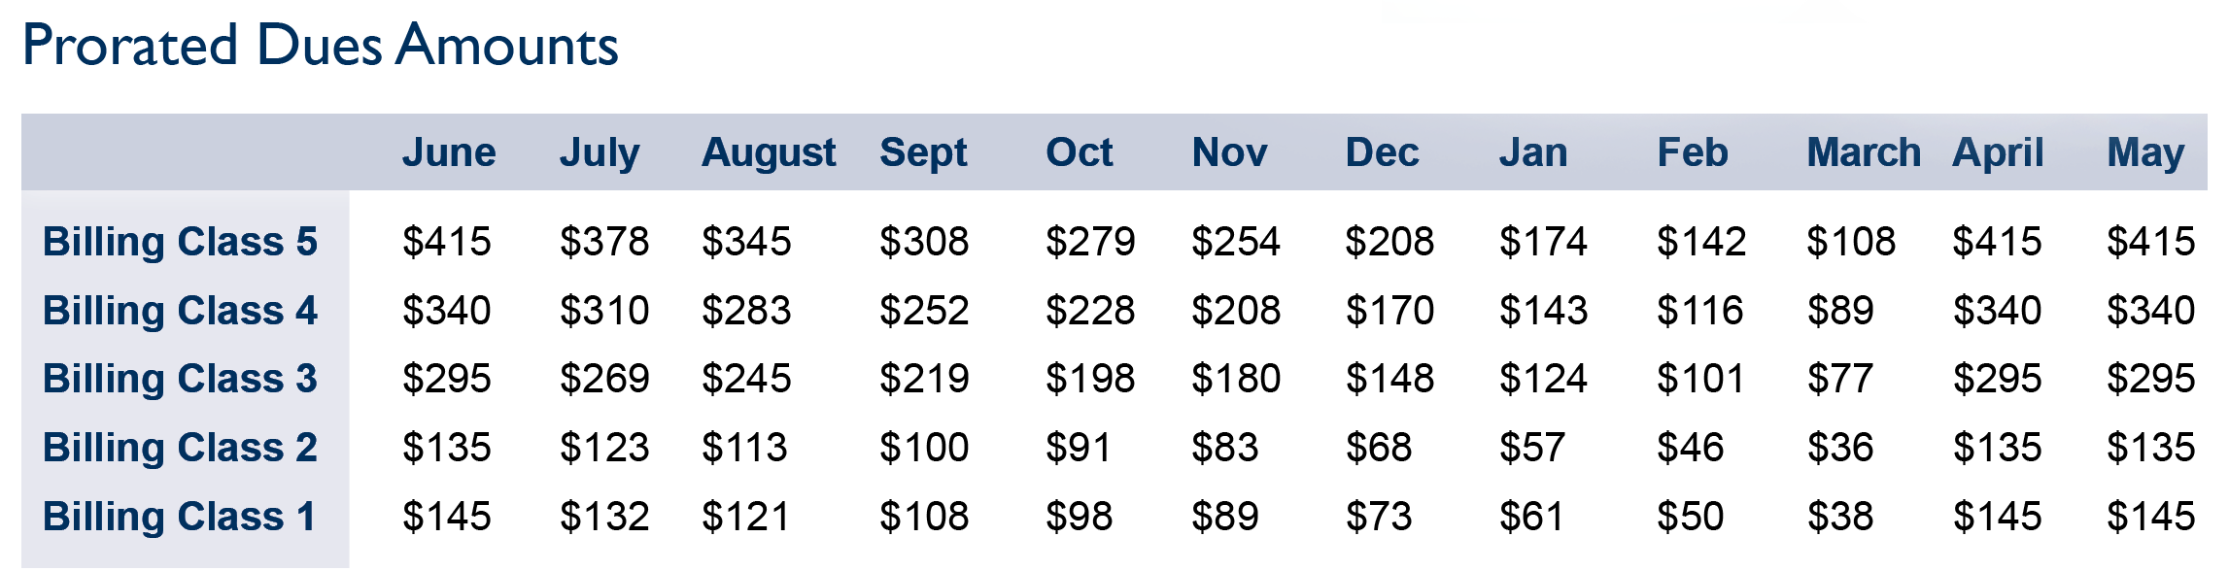Click Billing Class 1 Jan amount $61
Viewport: 2229px width, 571px height.
[1531, 517]
